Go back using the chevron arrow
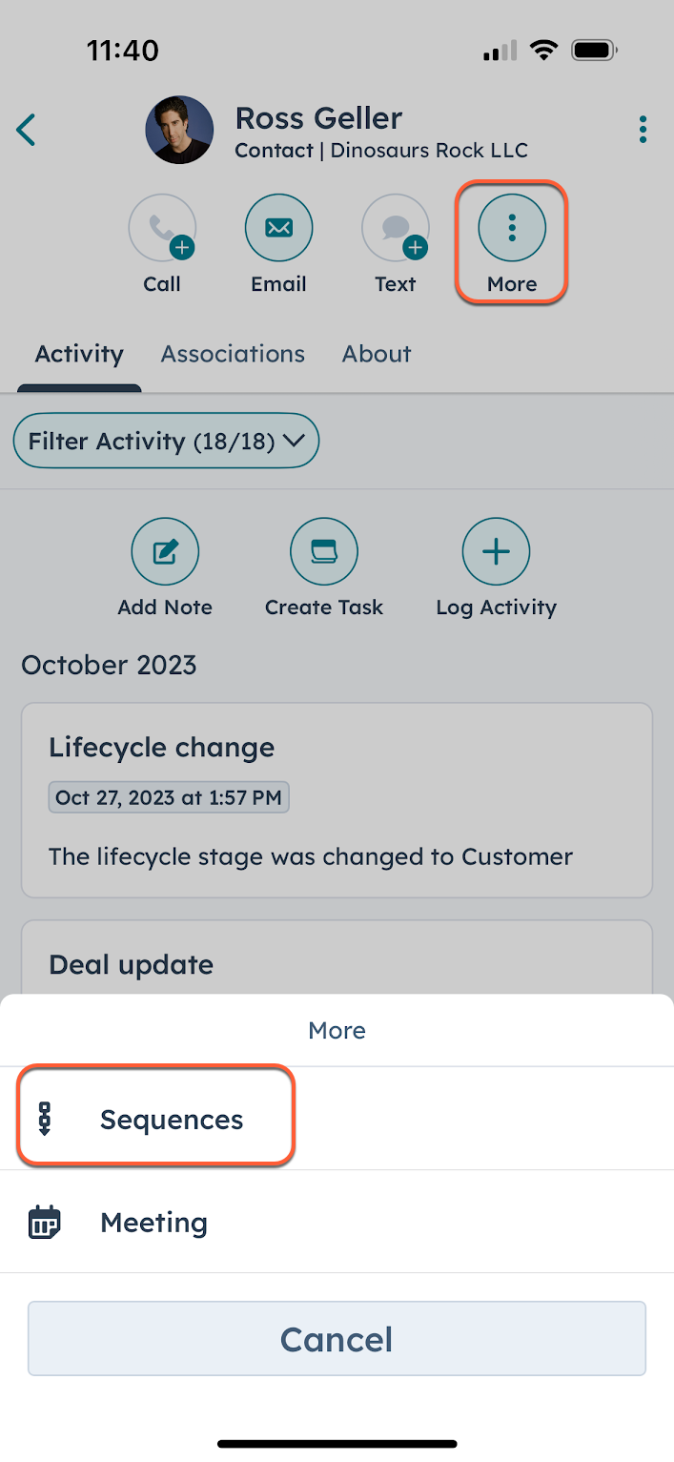 (26, 129)
